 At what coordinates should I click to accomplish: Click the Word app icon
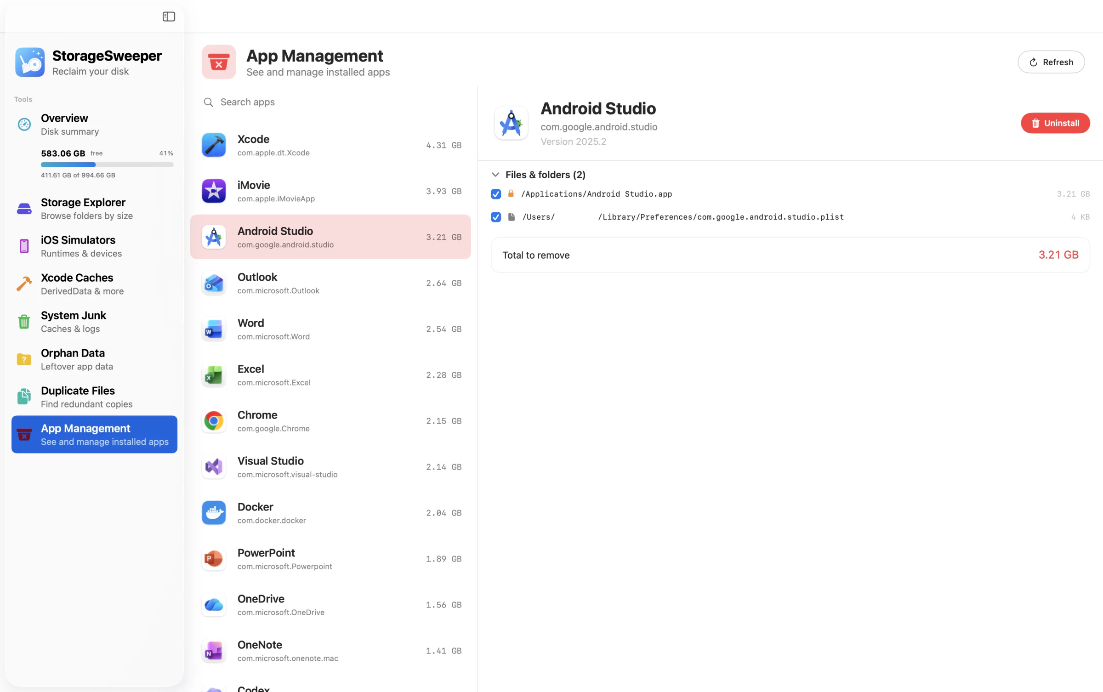point(214,329)
